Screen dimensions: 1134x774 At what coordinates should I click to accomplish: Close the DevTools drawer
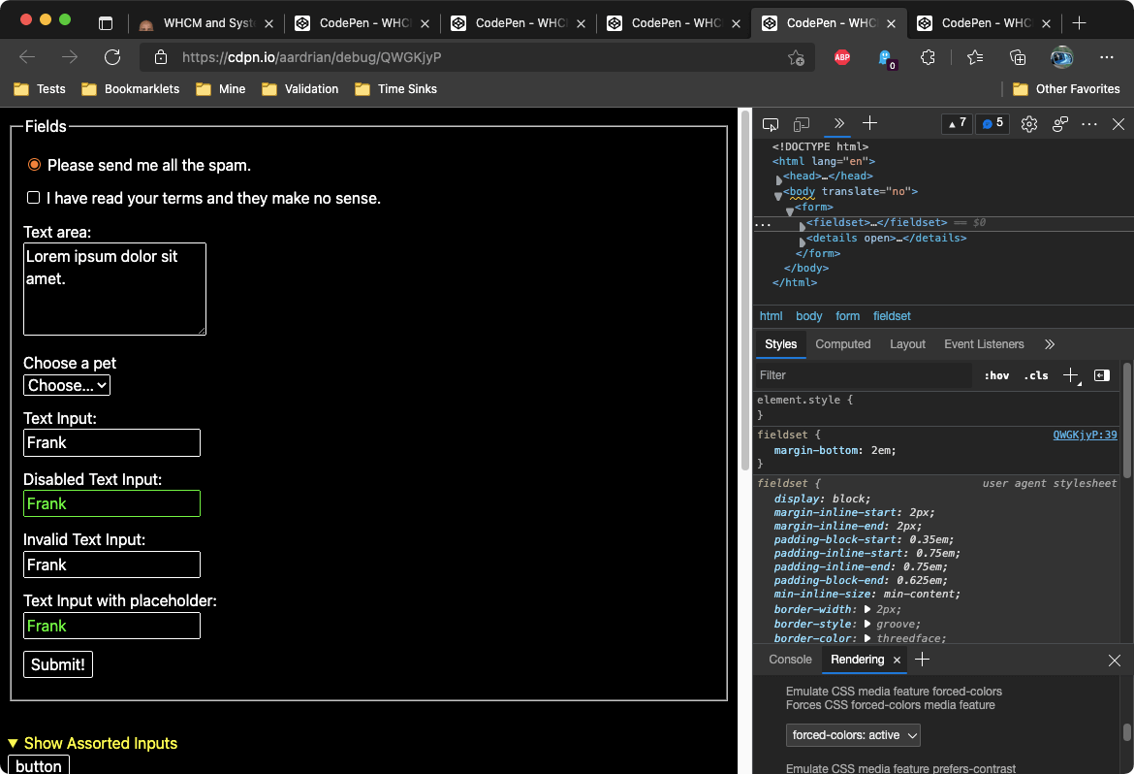pyautogui.click(x=1115, y=661)
